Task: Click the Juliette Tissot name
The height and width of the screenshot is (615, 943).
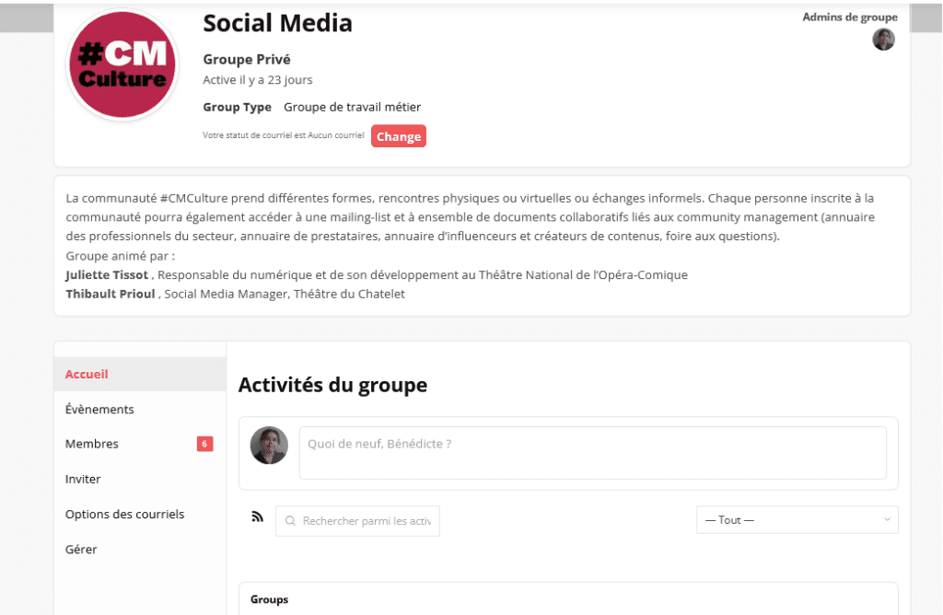Action: [108, 275]
